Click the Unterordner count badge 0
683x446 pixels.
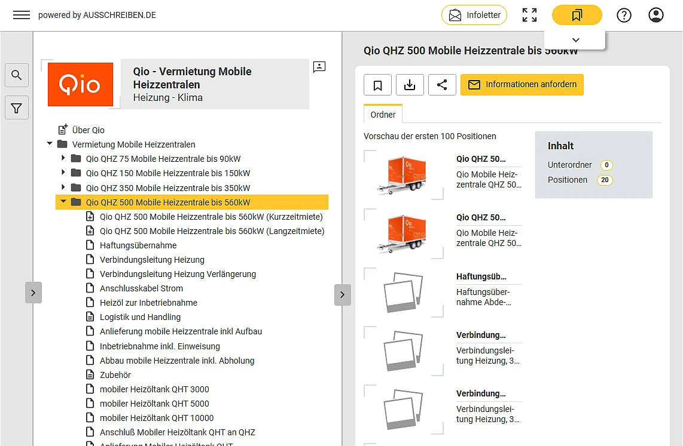click(606, 165)
